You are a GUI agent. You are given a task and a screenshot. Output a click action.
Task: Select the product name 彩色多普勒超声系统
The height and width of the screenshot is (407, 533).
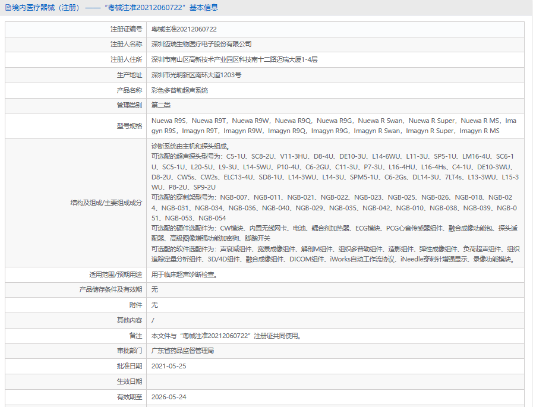pos(179,90)
